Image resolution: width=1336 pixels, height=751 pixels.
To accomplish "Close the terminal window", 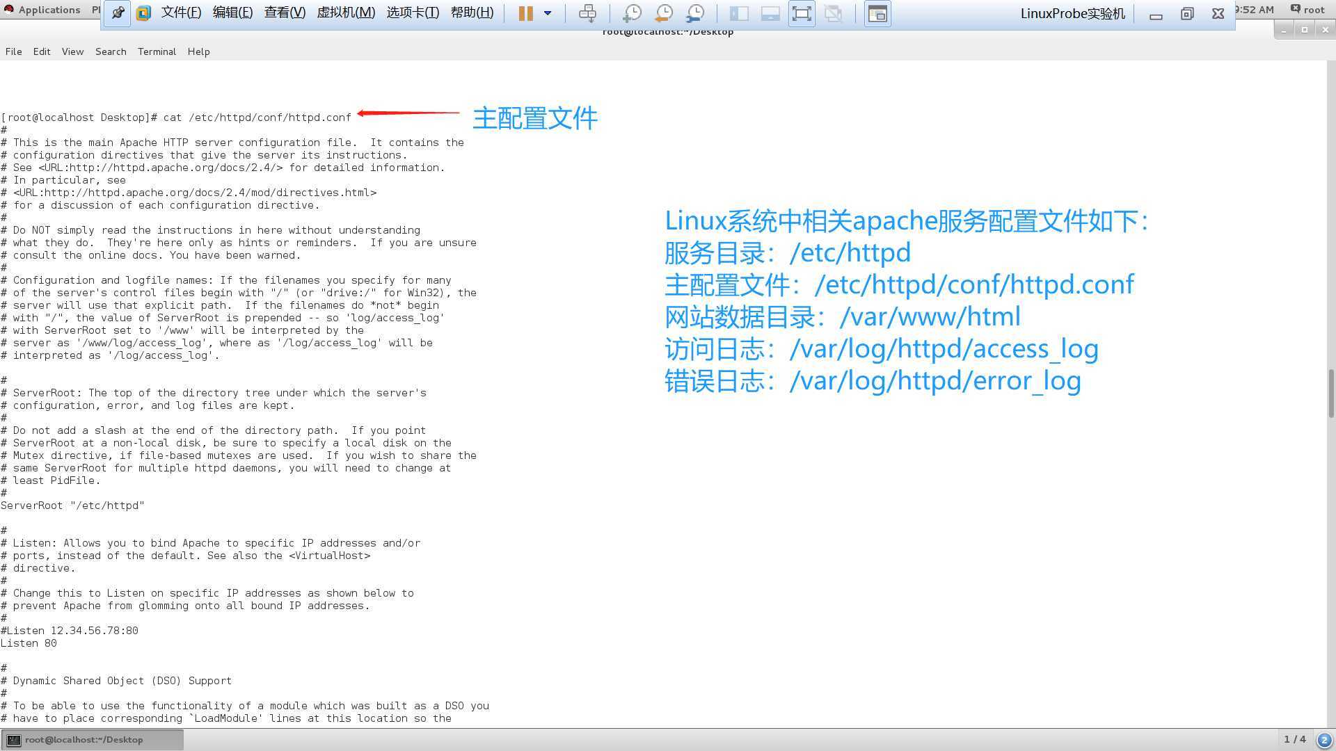I will click(1325, 30).
